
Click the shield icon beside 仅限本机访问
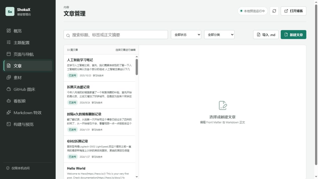click(8, 168)
